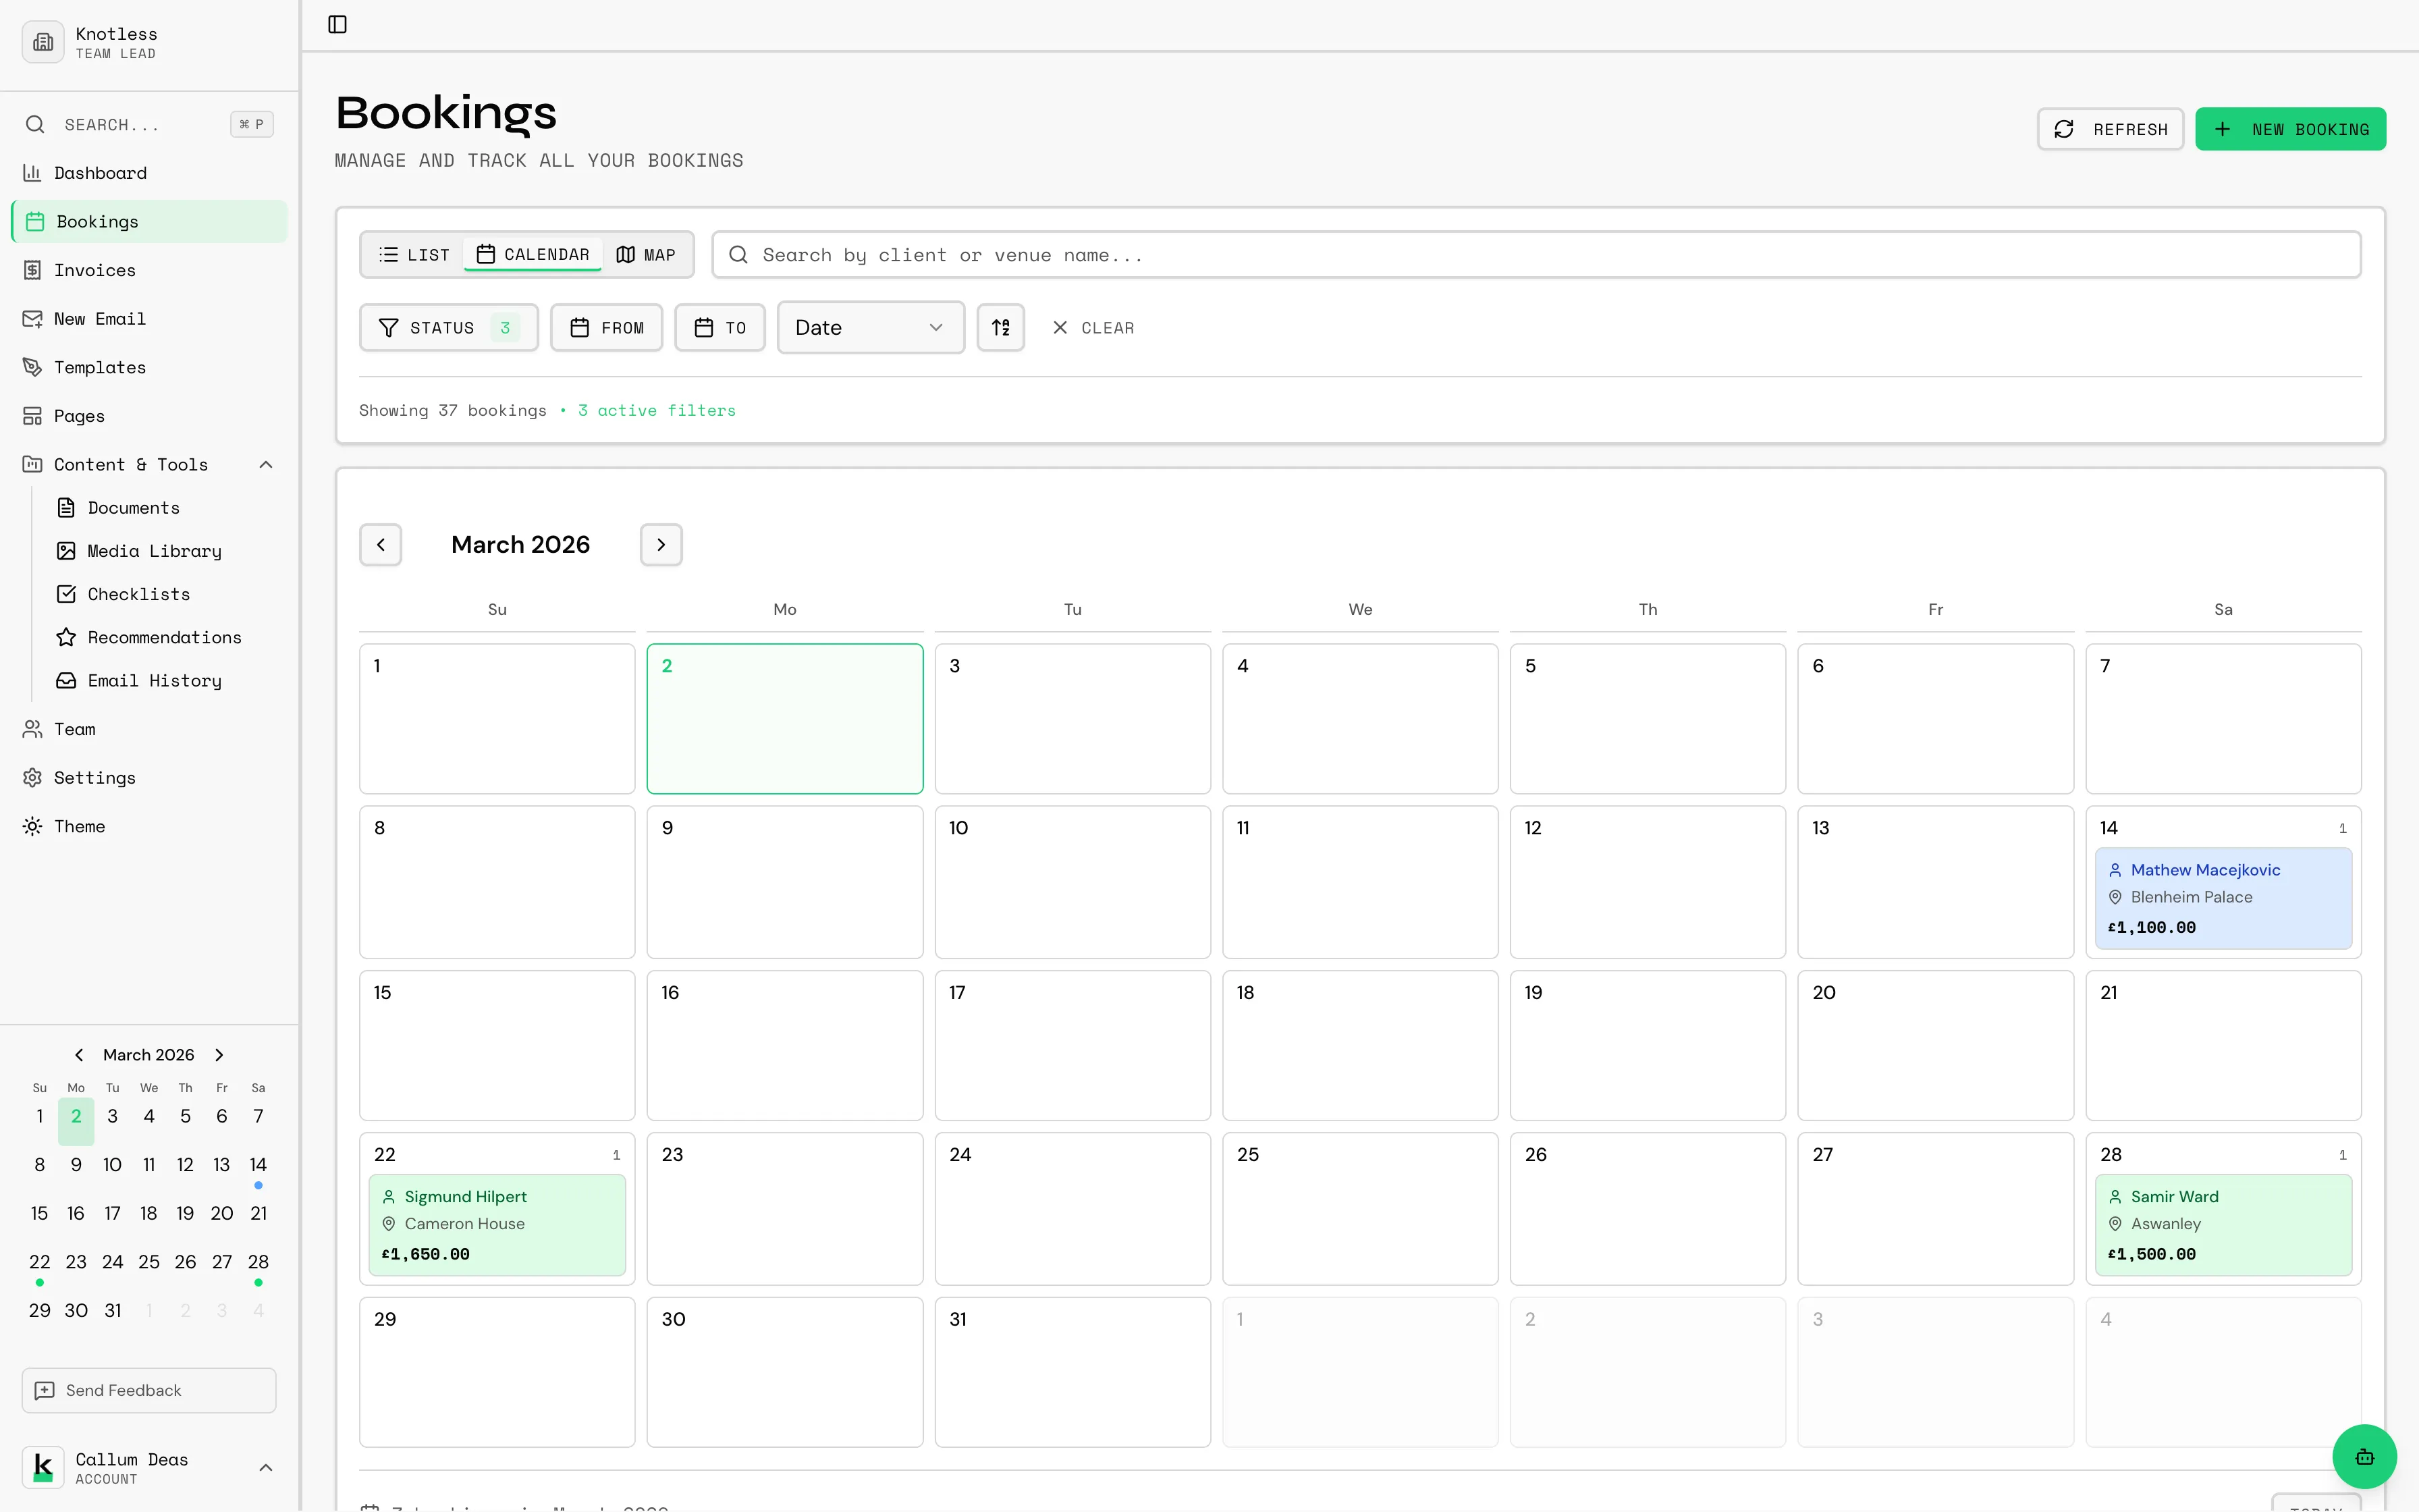Open Samir Ward's booking on March 28
This screenshot has height=1512, width=2419.
[x=2224, y=1224]
